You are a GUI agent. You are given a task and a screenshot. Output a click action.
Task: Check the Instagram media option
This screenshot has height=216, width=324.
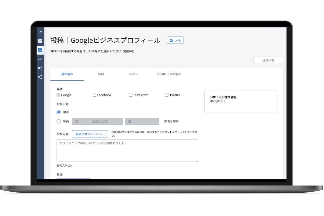pyautogui.click(x=131, y=95)
